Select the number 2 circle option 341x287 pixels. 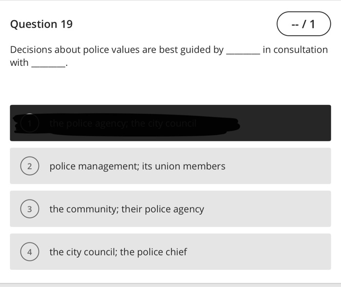coord(29,166)
